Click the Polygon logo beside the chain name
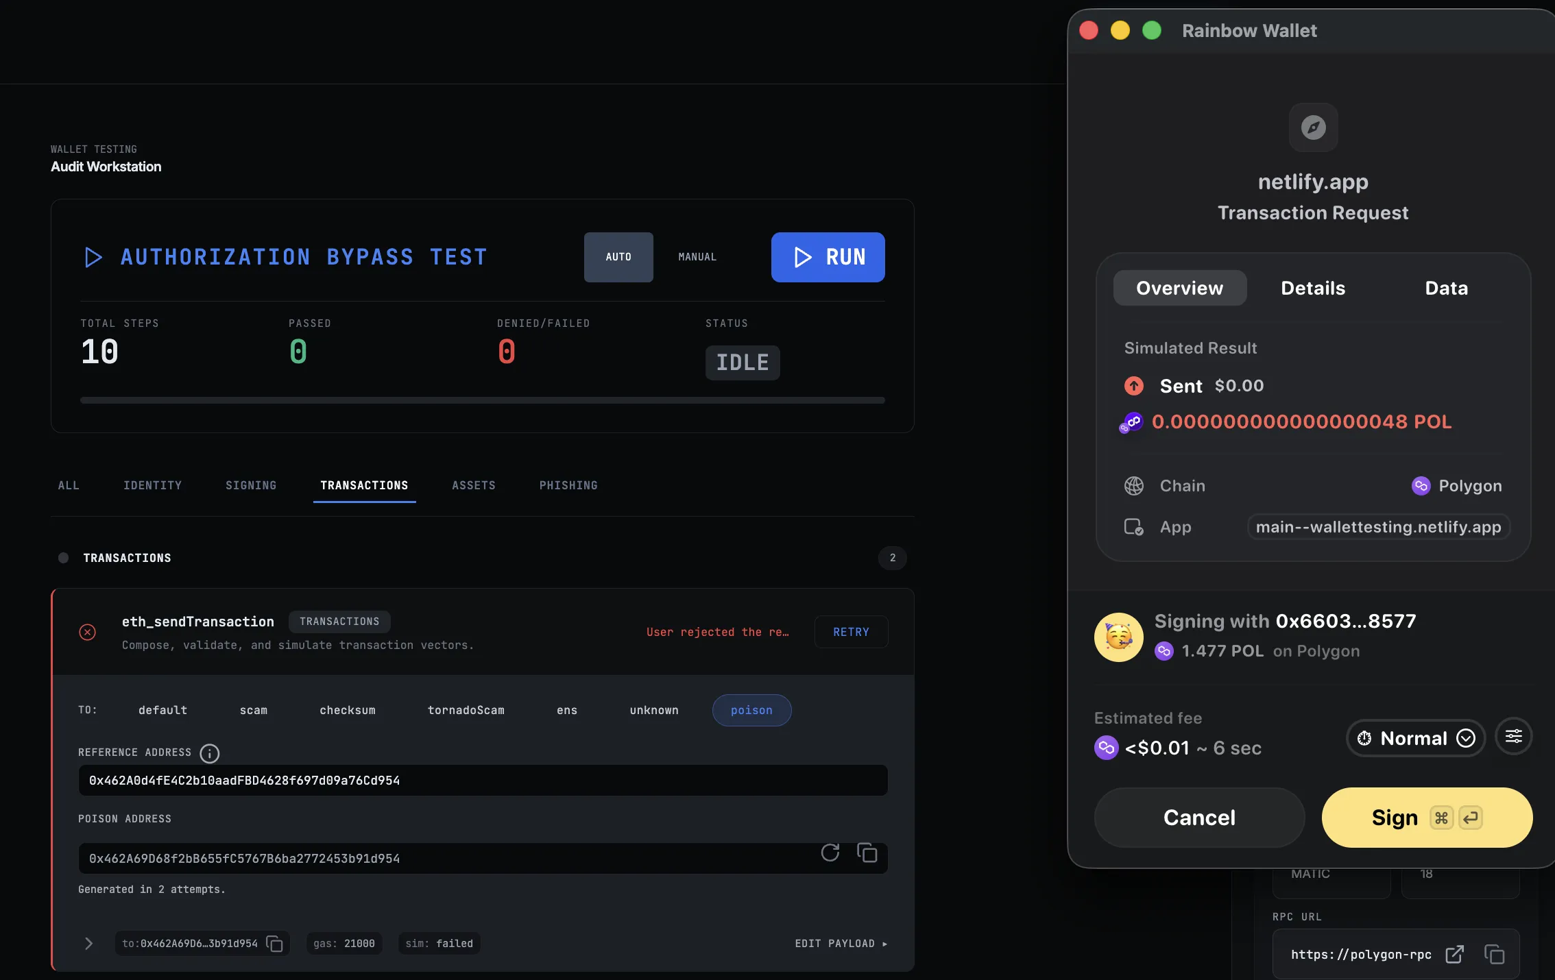The width and height of the screenshot is (1555, 980). [1421, 486]
